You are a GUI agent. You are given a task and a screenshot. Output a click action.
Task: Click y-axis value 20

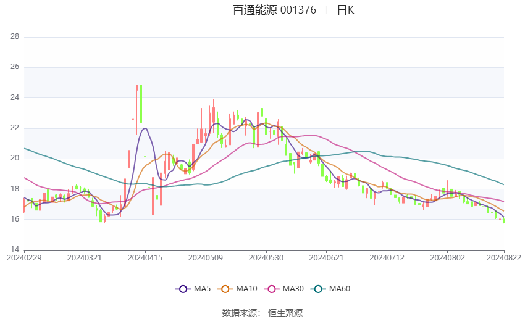pyautogui.click(x=15, y=158)
